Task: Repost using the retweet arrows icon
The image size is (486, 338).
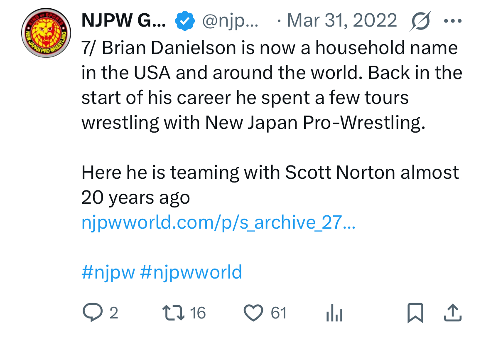Action: point(172,313)
